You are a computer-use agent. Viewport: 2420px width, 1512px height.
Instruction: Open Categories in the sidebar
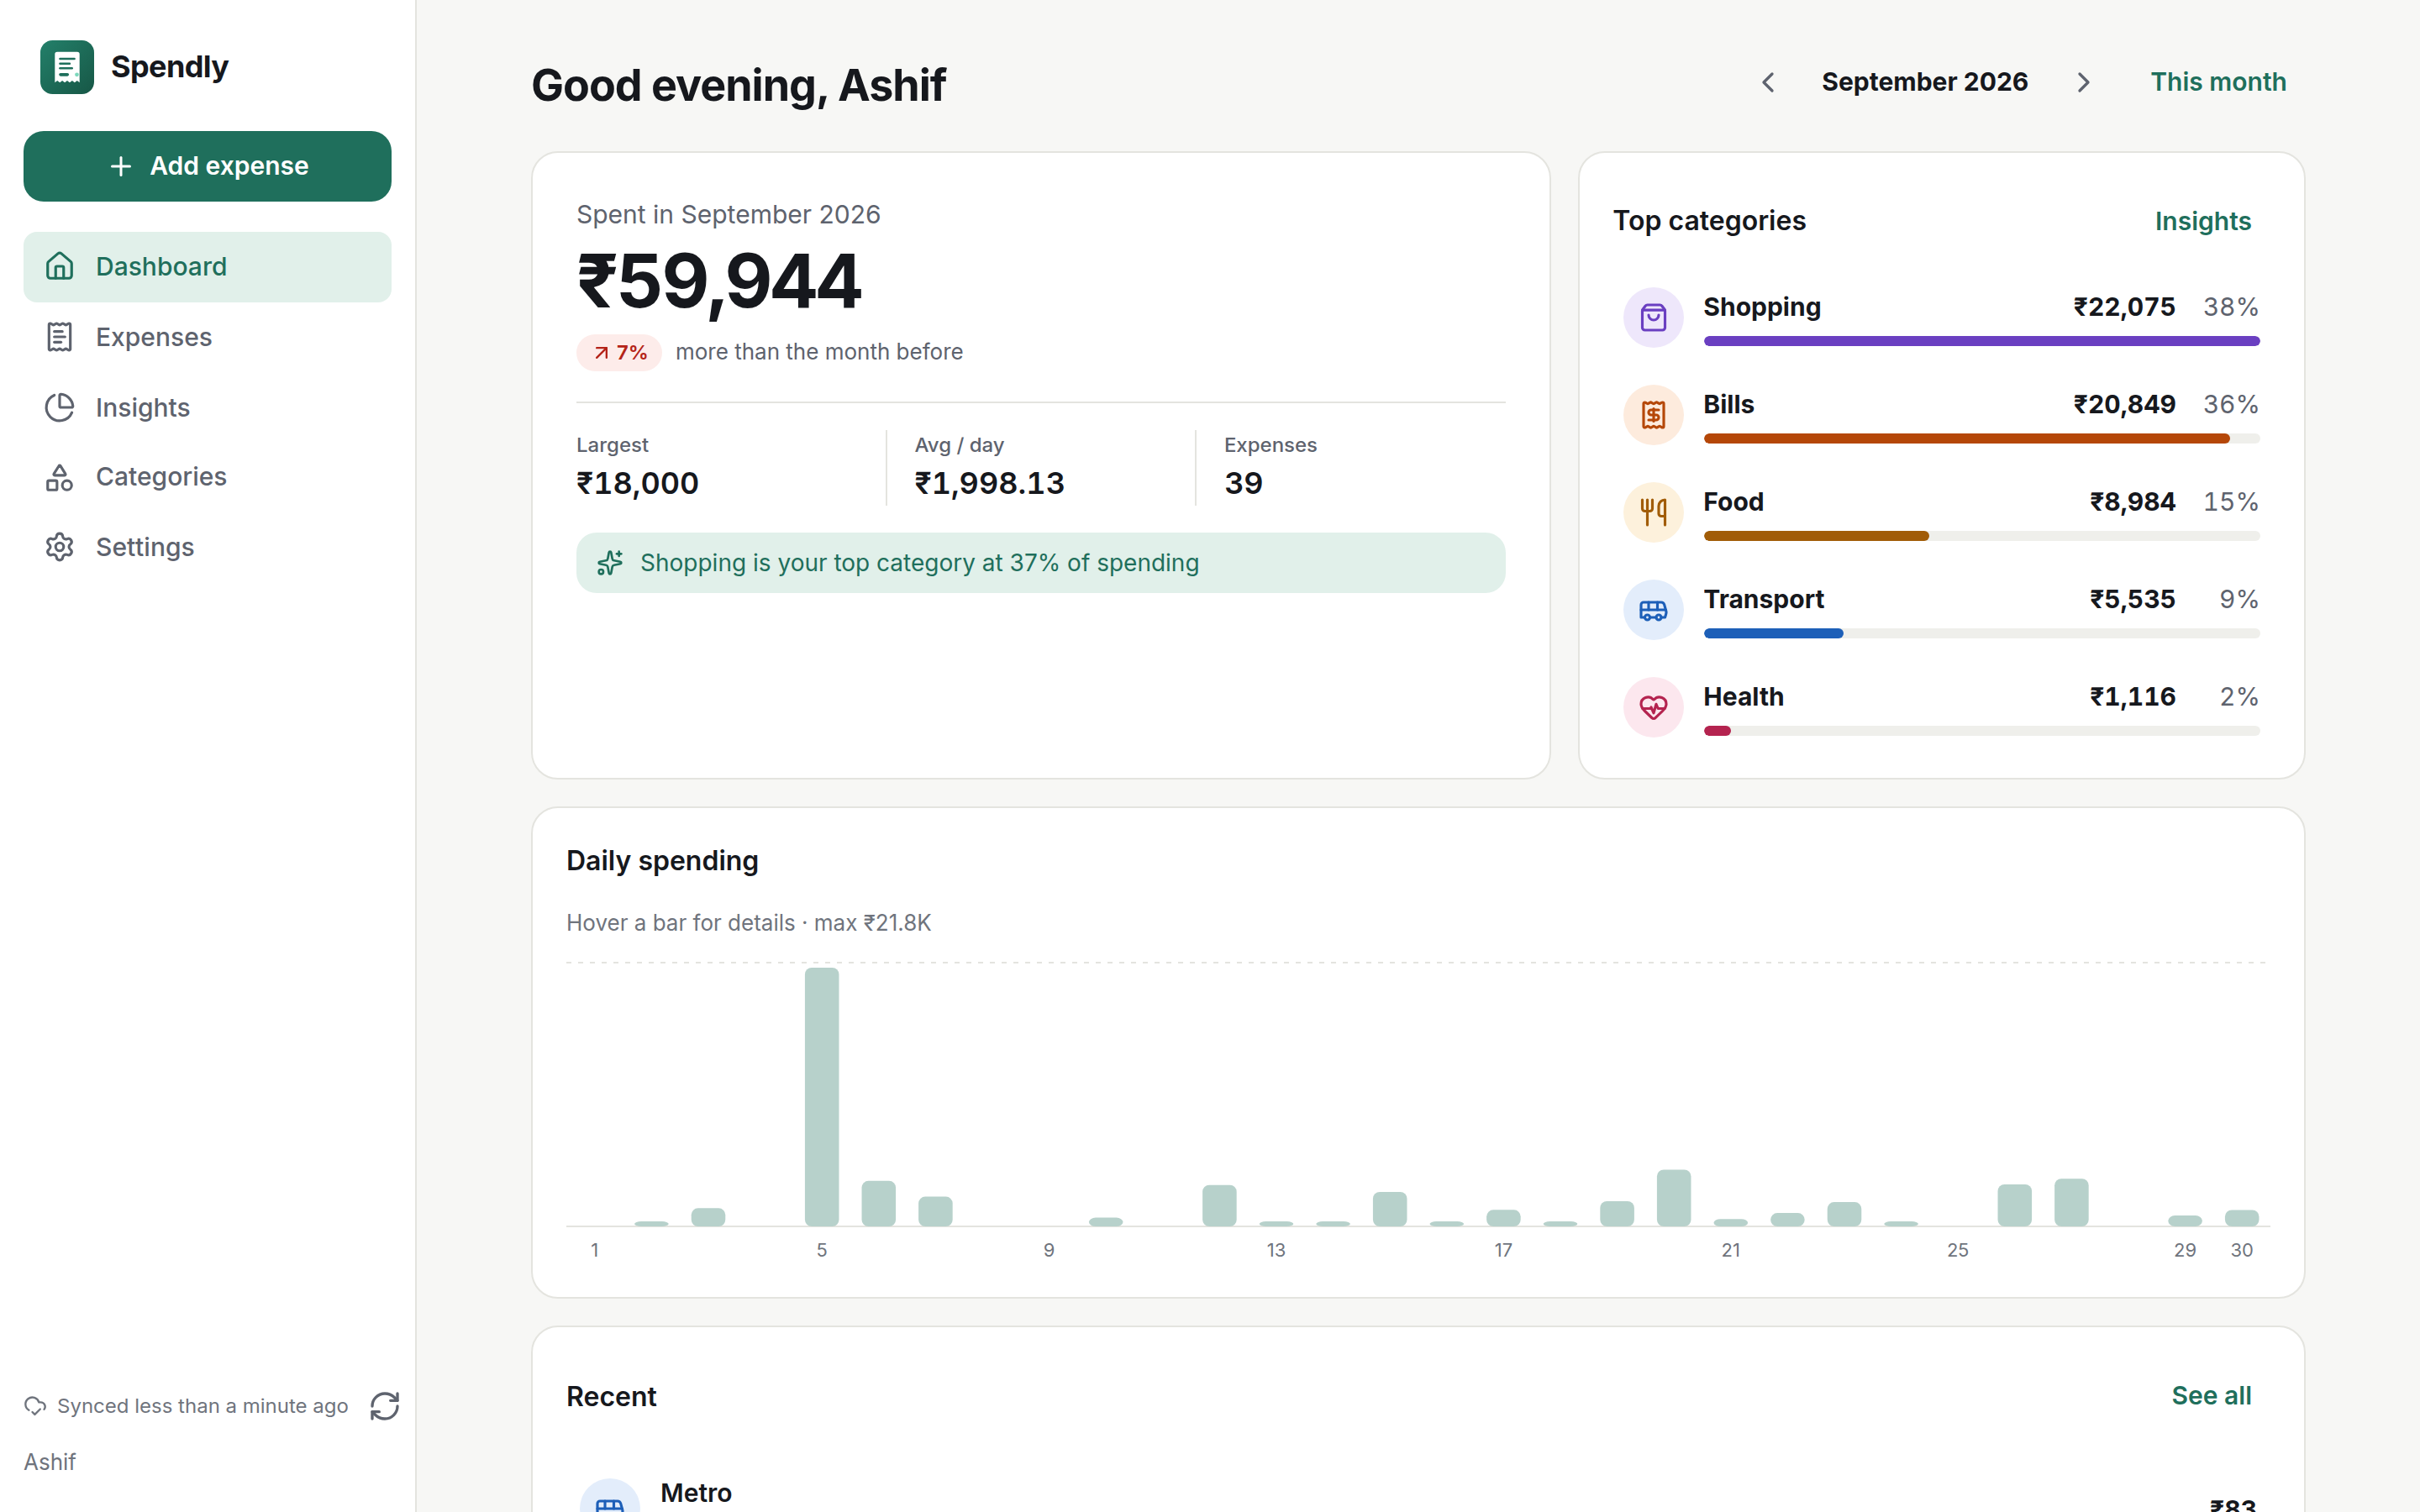click(207, 477)
